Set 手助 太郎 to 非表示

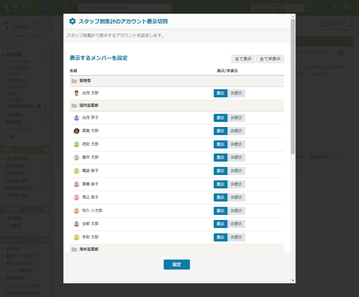click(236, 237)
